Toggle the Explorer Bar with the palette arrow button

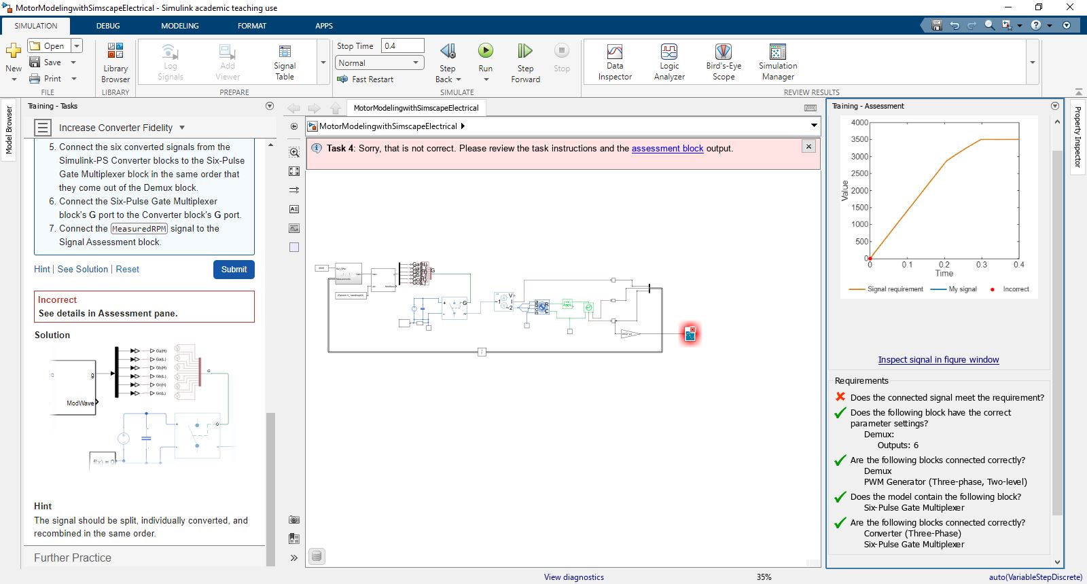(x=294, y=126)
